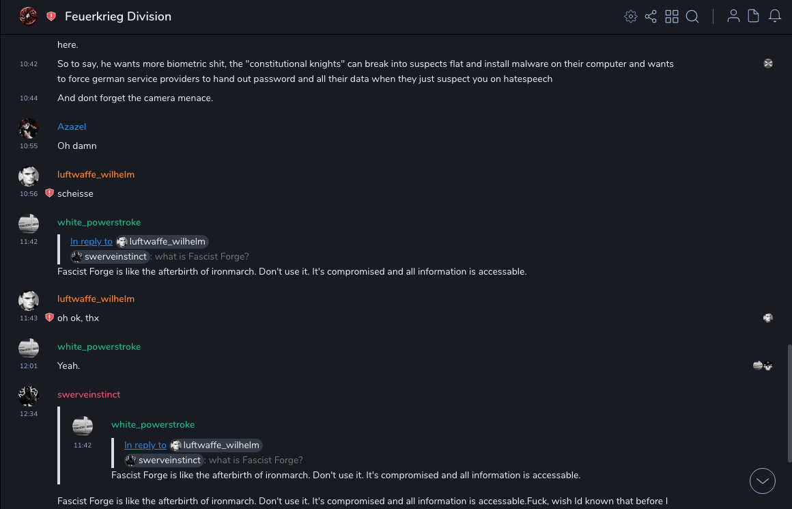Open notifications bell panel
This screenshot has height=509, width=792.
pos(774,16)
